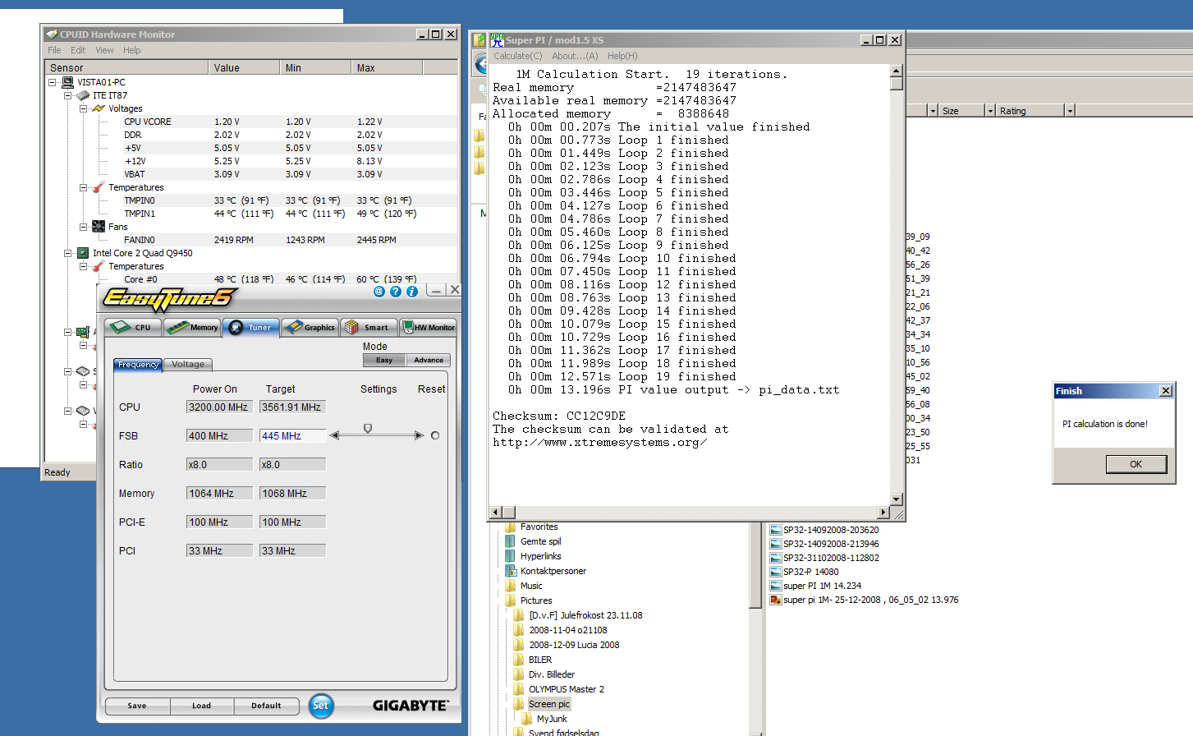Switch to the Memory tab in EasyTune6

click(x=192, y=327)
